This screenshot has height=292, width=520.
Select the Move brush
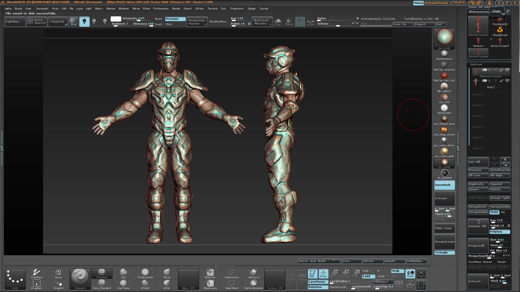[167, 273]
